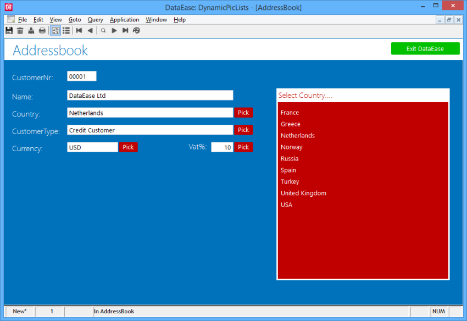Image resolution: width=467 pixels, height=321 pixels.
Task: Open the File menu
Action: coord(23,20)
